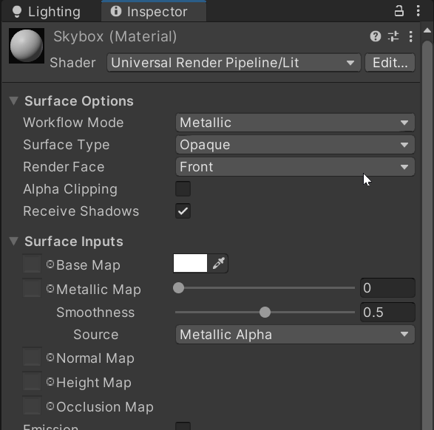Open the Occlusion Map texture picker circle
Image resolution: width=434 pixels, height=430 pixels.
(50, 406)
